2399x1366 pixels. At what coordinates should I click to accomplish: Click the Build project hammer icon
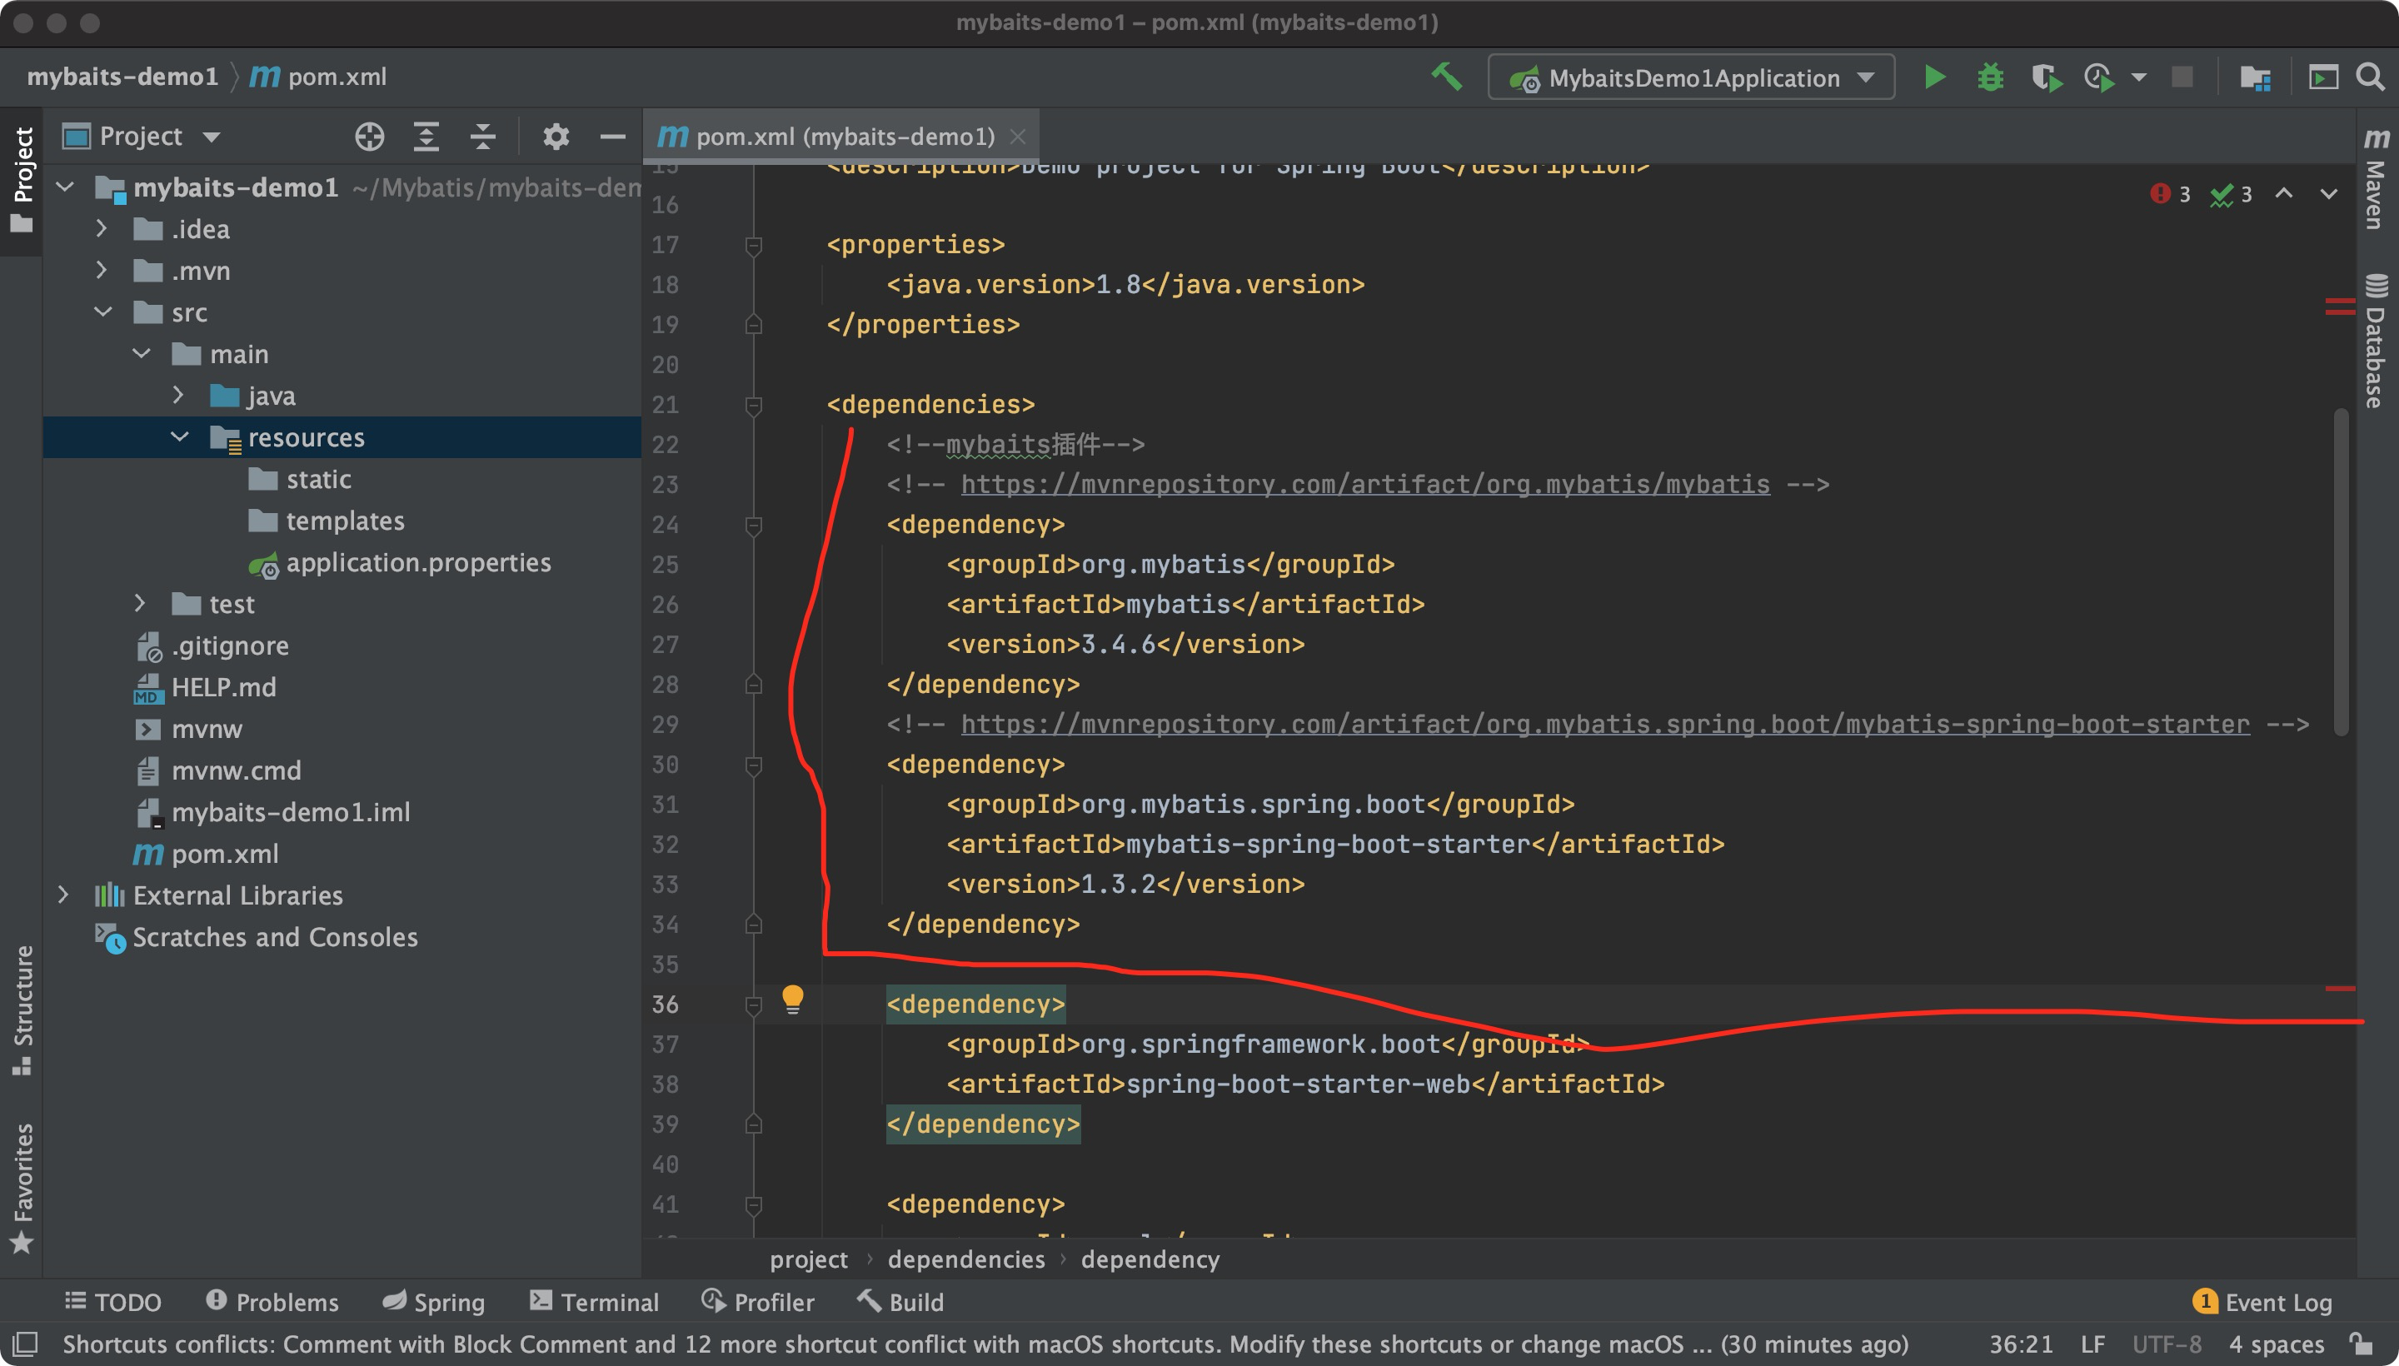1446,77
